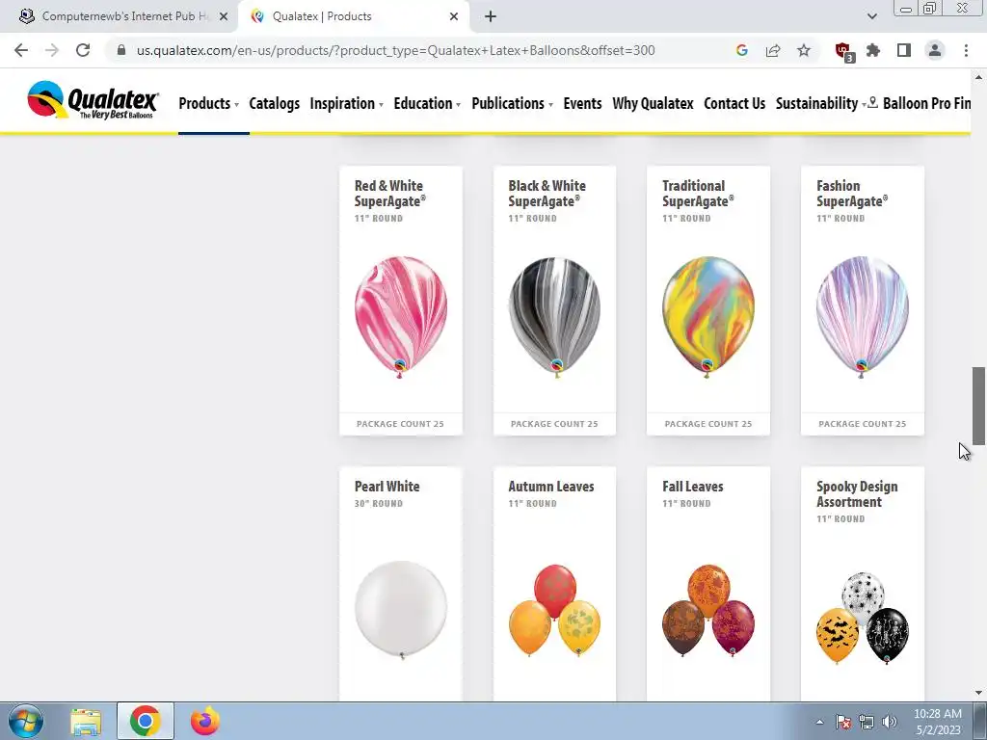Screen dimensions: 987x740
Task: Click the Google icon in address bar
Action: 741,50
